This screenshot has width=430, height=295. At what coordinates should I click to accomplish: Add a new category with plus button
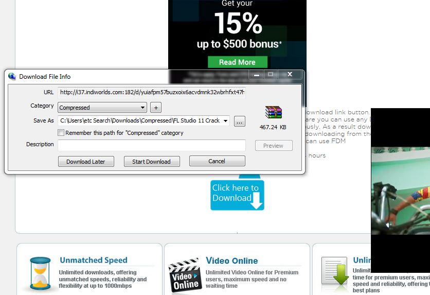156,108
